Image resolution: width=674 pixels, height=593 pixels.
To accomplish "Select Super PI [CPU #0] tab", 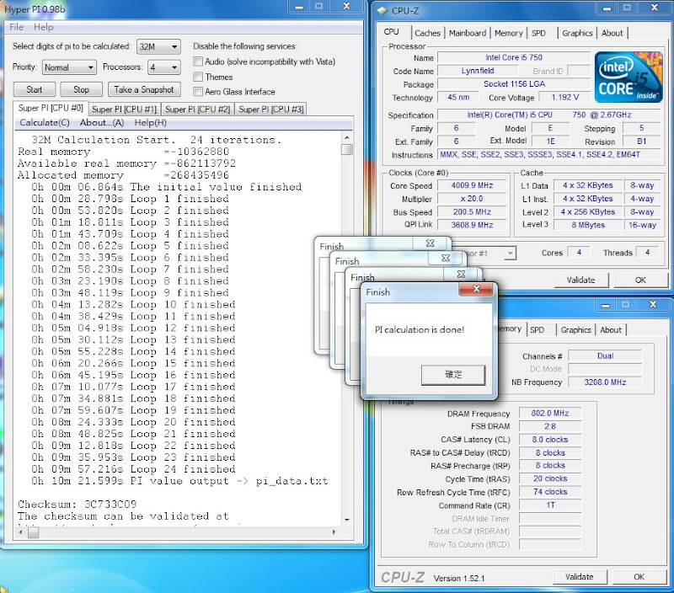I will 51,108.
